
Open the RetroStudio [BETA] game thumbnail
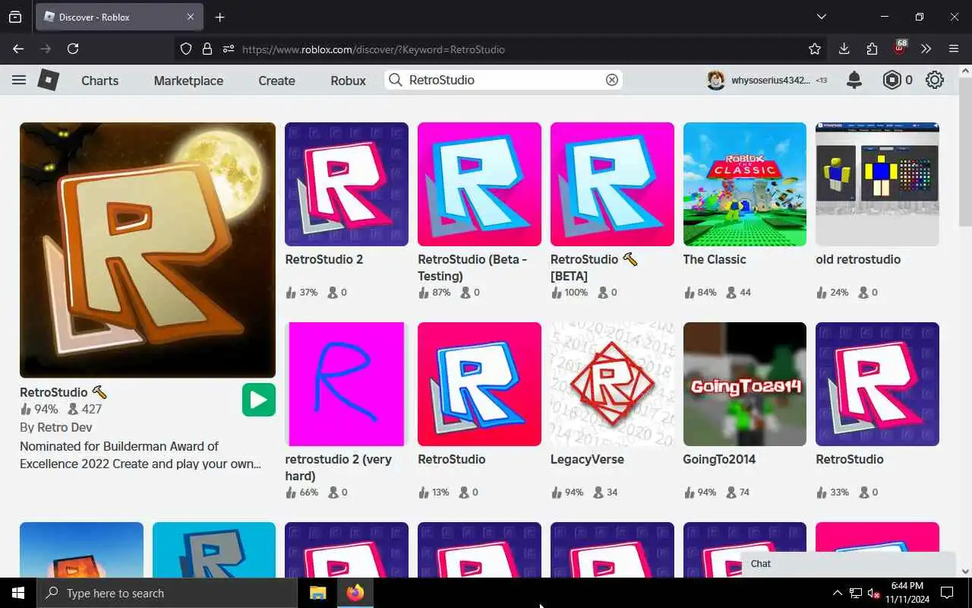coord(612,184)
